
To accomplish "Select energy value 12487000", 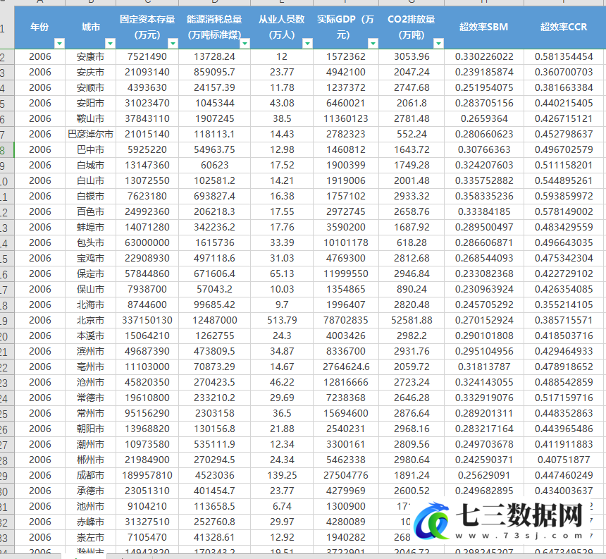I will 214,320.
